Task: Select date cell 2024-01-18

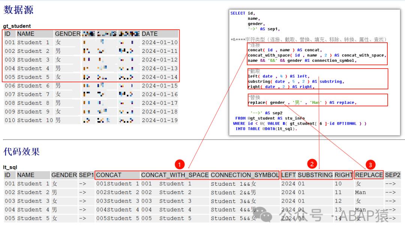Action: [160, 112]
